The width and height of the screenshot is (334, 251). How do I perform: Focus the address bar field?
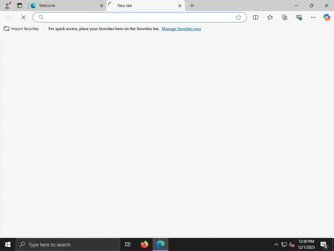(x=140, y=17)
